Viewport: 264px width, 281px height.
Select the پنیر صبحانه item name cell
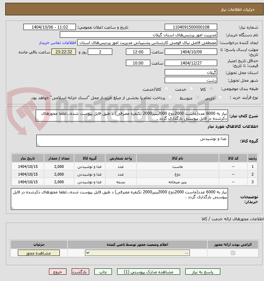click(x=178, y=182)
